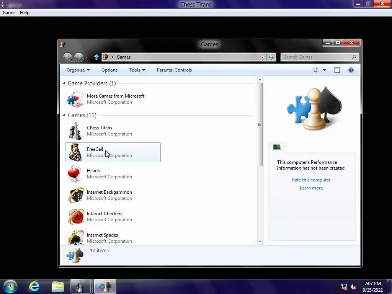Viewport: 392px width, 294px height.
Task: Click the Games icon in address bar
Action: [106, 57]
